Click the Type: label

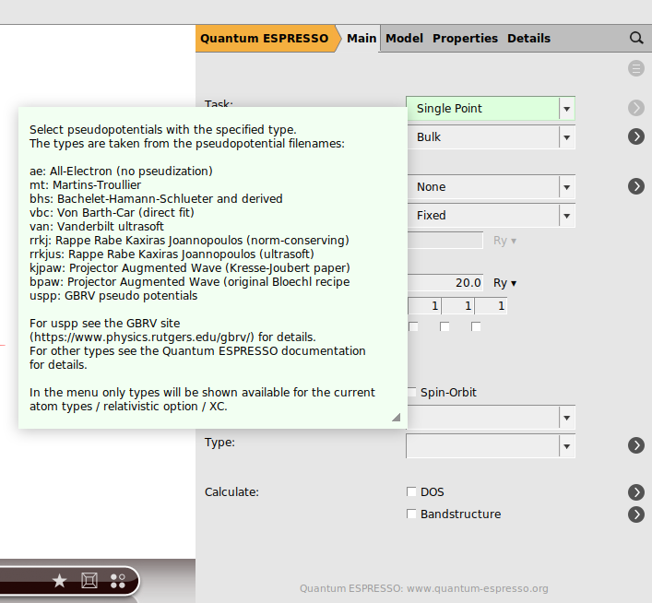[219, 443]
